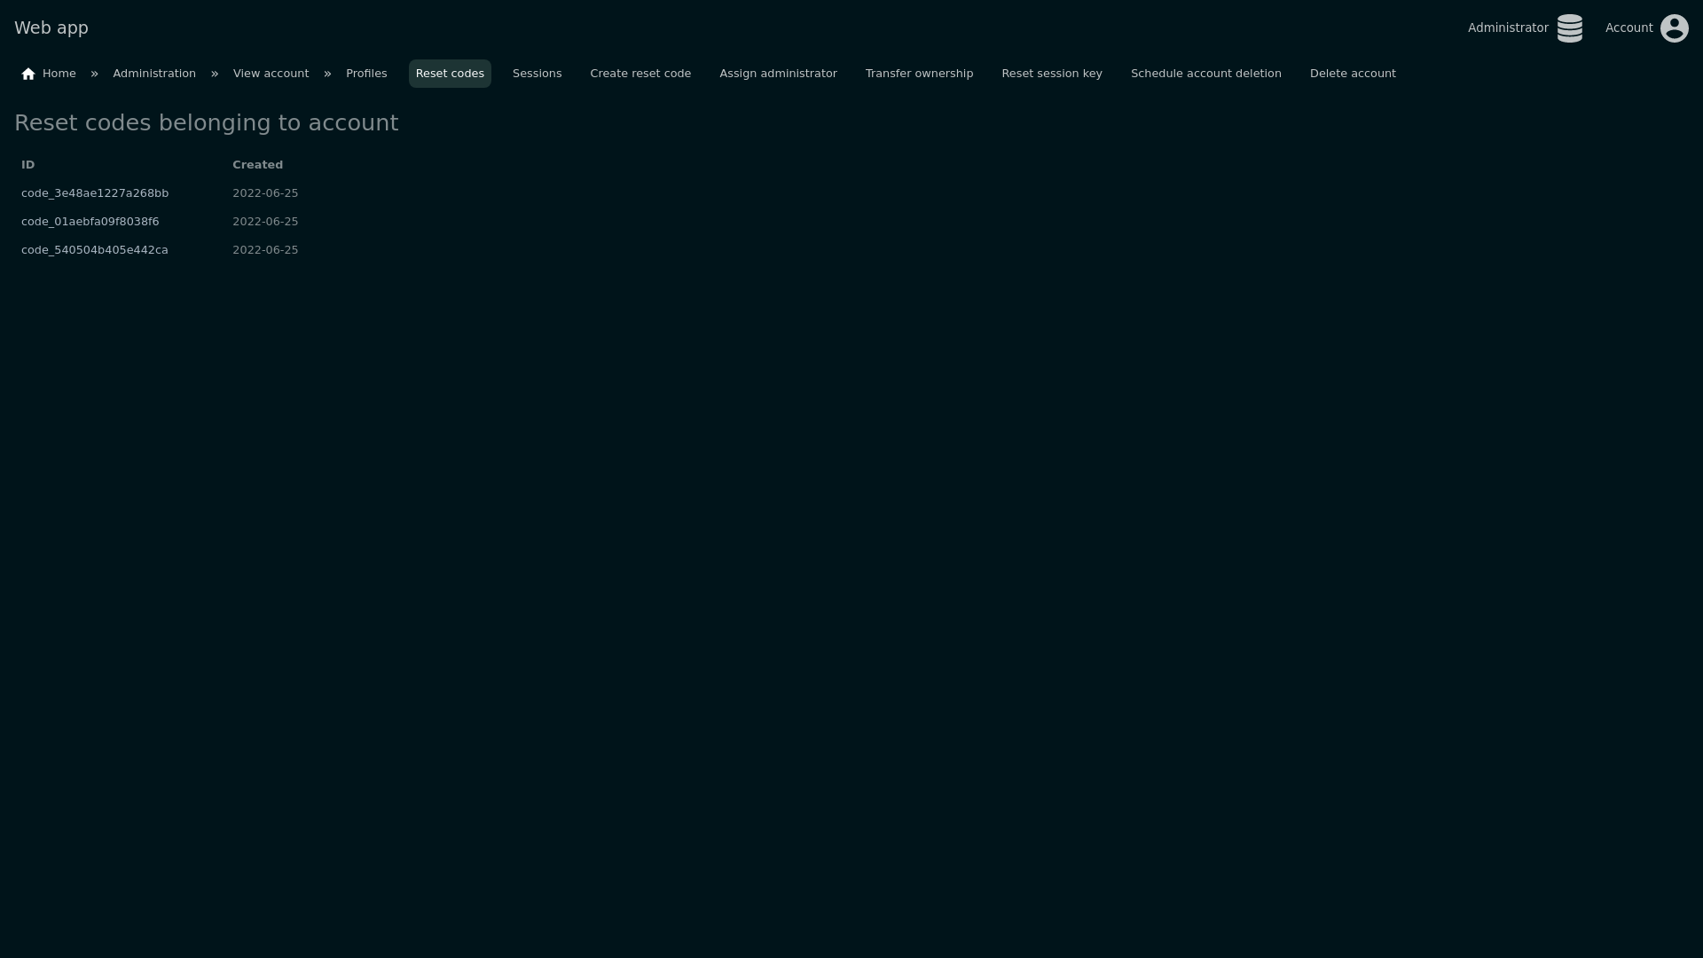Screen dimensions: 1703x958
Task: Click Delete account in navigation
Action: 1352,74
